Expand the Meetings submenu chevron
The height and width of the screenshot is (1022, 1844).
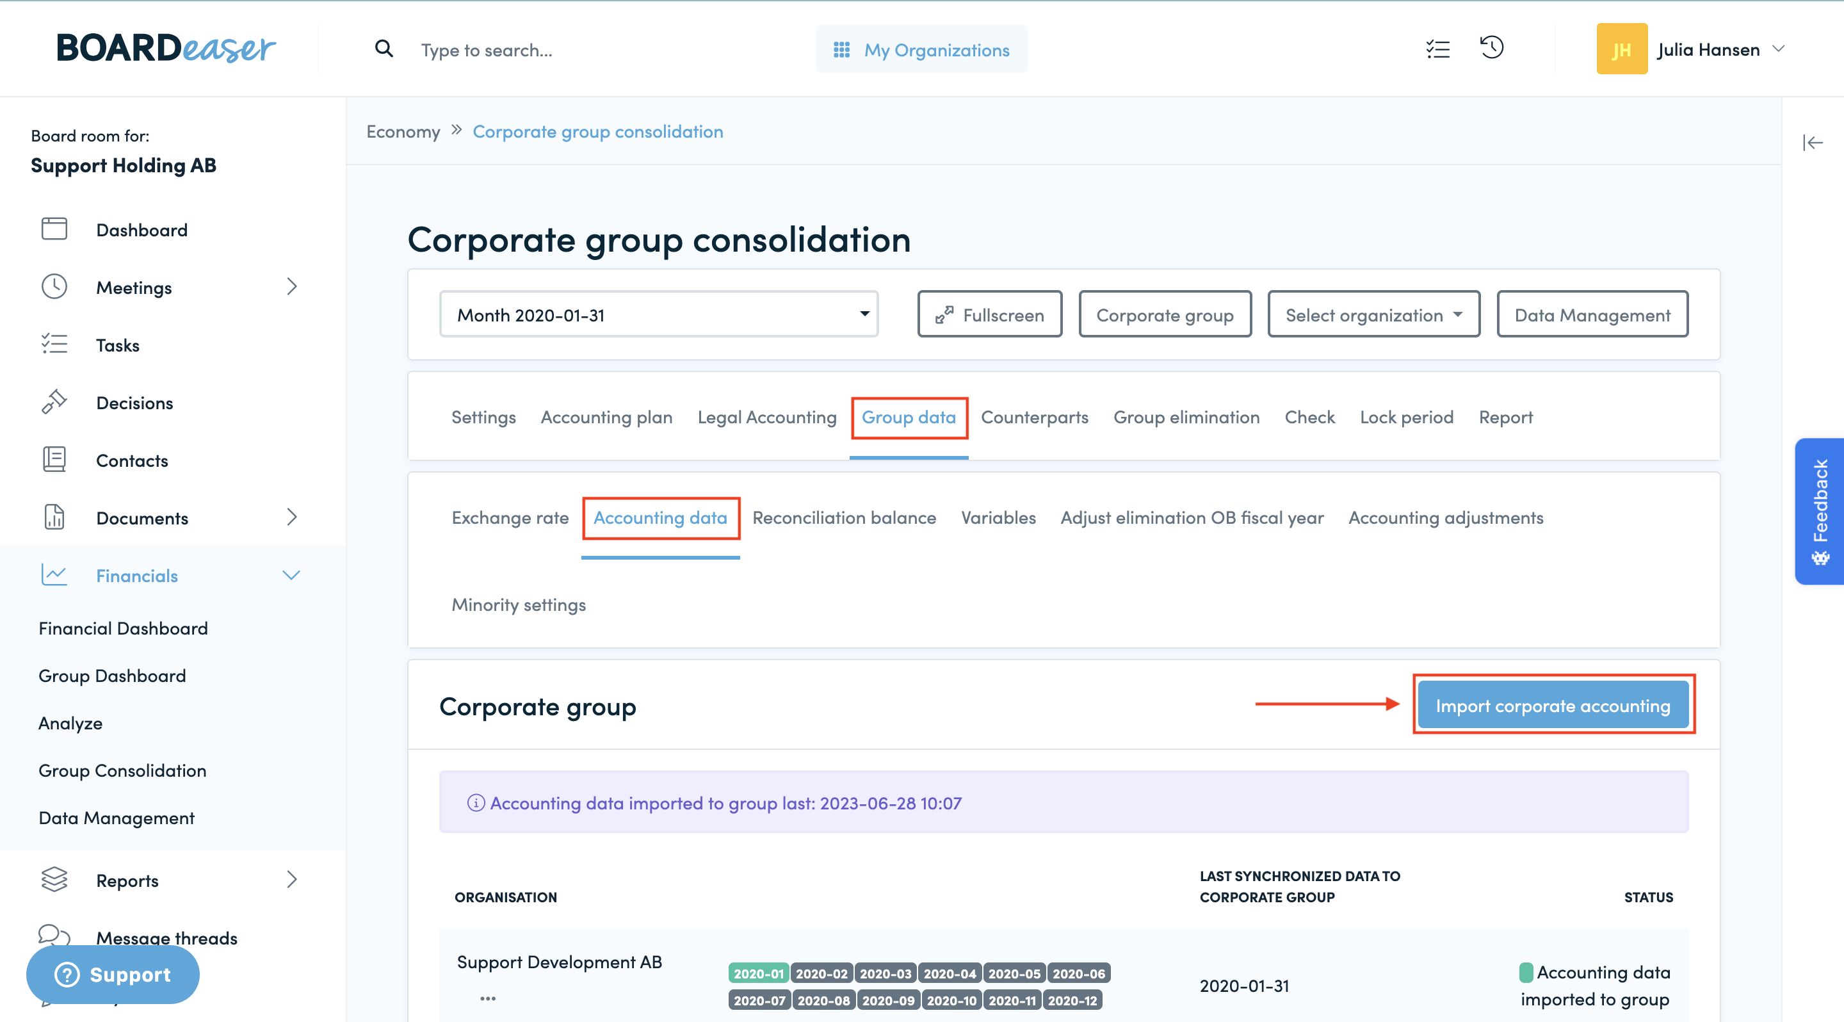291,287
